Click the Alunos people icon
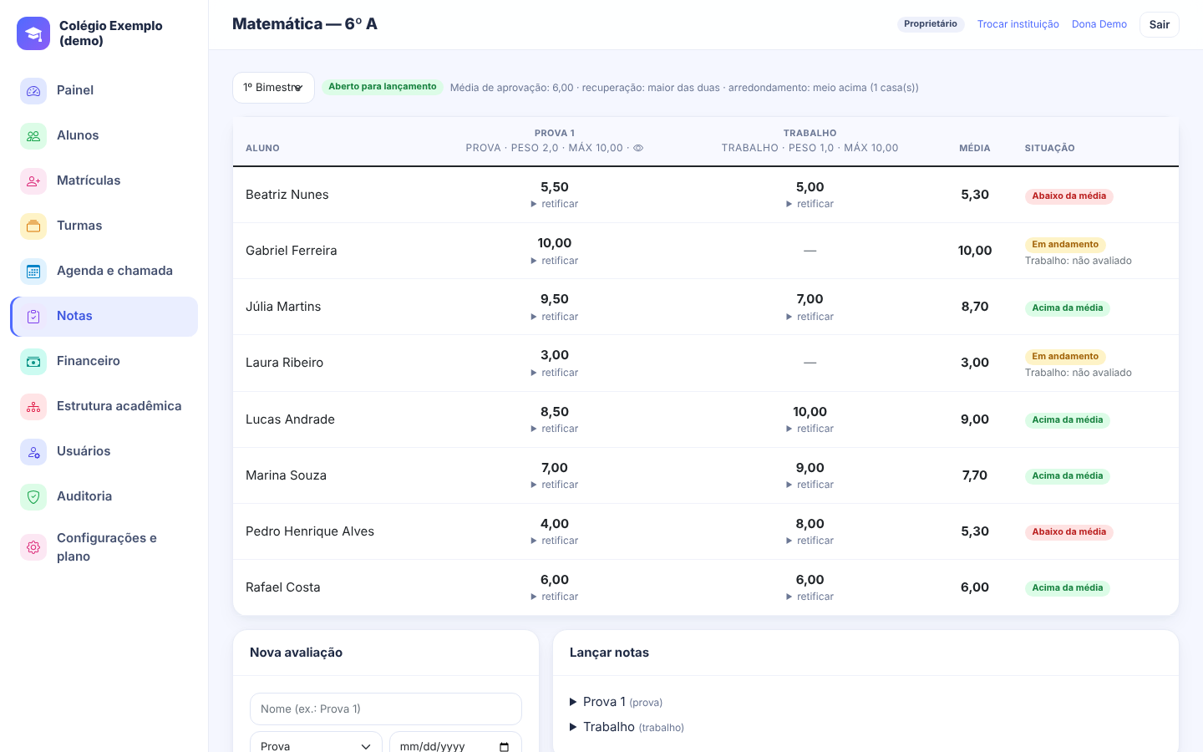The height and width of the screenshot is (752, 1203). [x=33, y=135]
